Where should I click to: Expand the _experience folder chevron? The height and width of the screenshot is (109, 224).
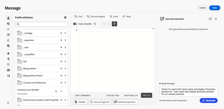[65, 40]
